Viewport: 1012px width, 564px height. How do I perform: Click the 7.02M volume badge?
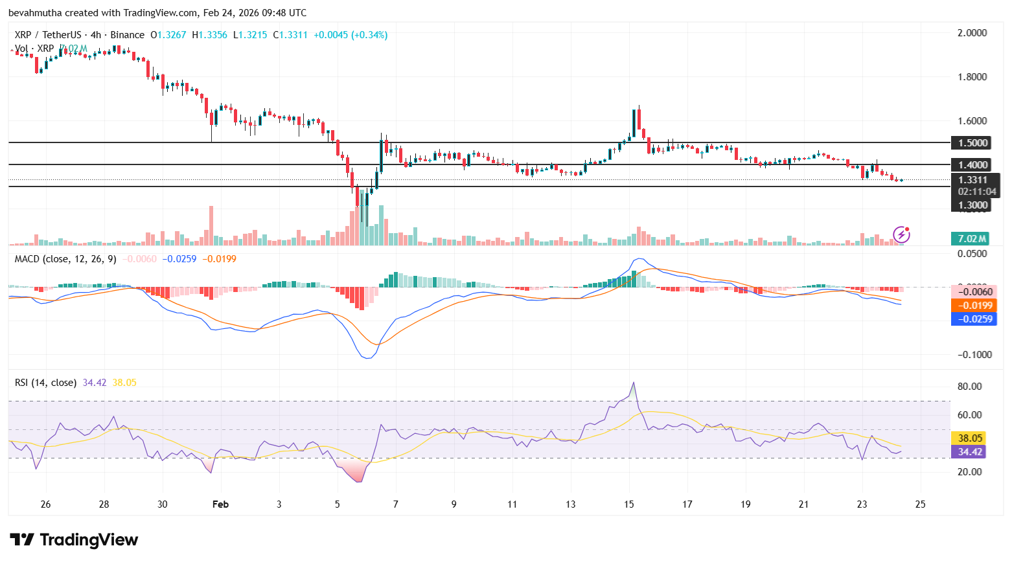coord(970,239)
